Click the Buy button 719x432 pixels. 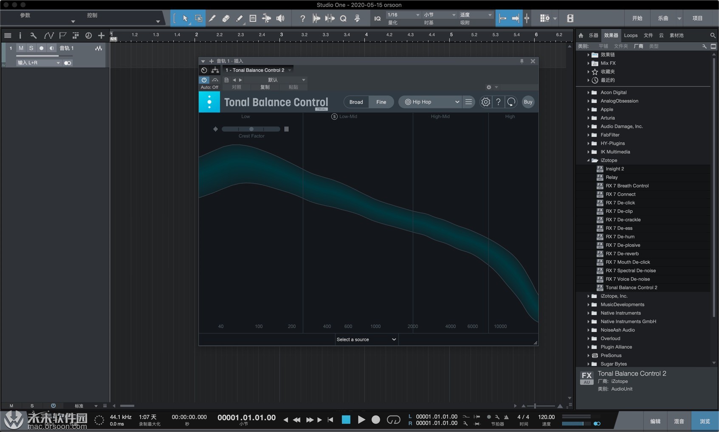click(528, 102)
